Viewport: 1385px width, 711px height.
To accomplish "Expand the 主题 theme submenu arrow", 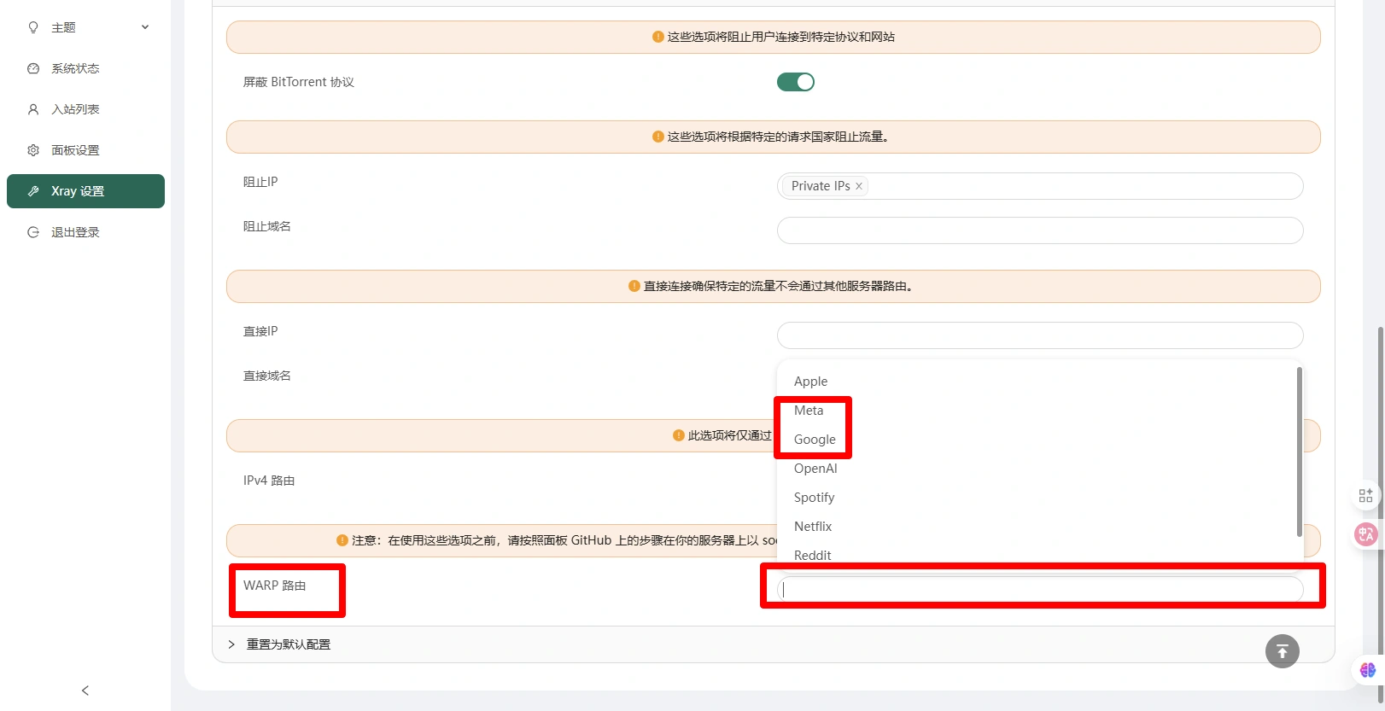I will [145, 27].
